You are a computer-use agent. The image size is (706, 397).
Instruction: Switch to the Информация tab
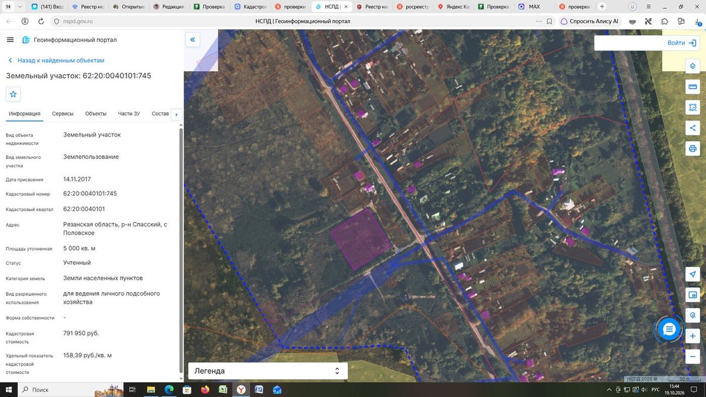tap(24, 114)
